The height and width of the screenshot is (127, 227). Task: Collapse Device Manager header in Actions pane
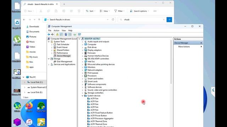[x=201, y=43]
